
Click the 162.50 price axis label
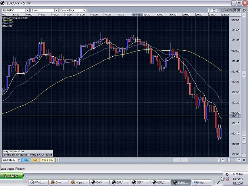[235, 51]
